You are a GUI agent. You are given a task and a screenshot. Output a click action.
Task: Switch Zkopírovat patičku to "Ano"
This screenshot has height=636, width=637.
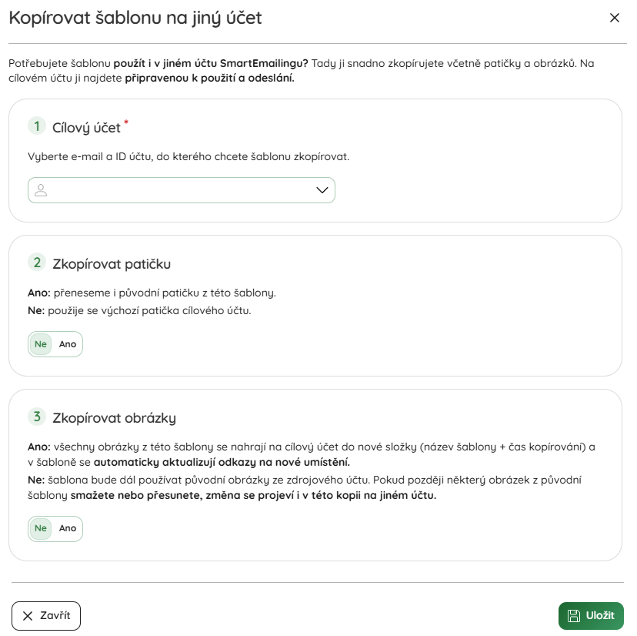pyautogui.click(x=68, y=344)
